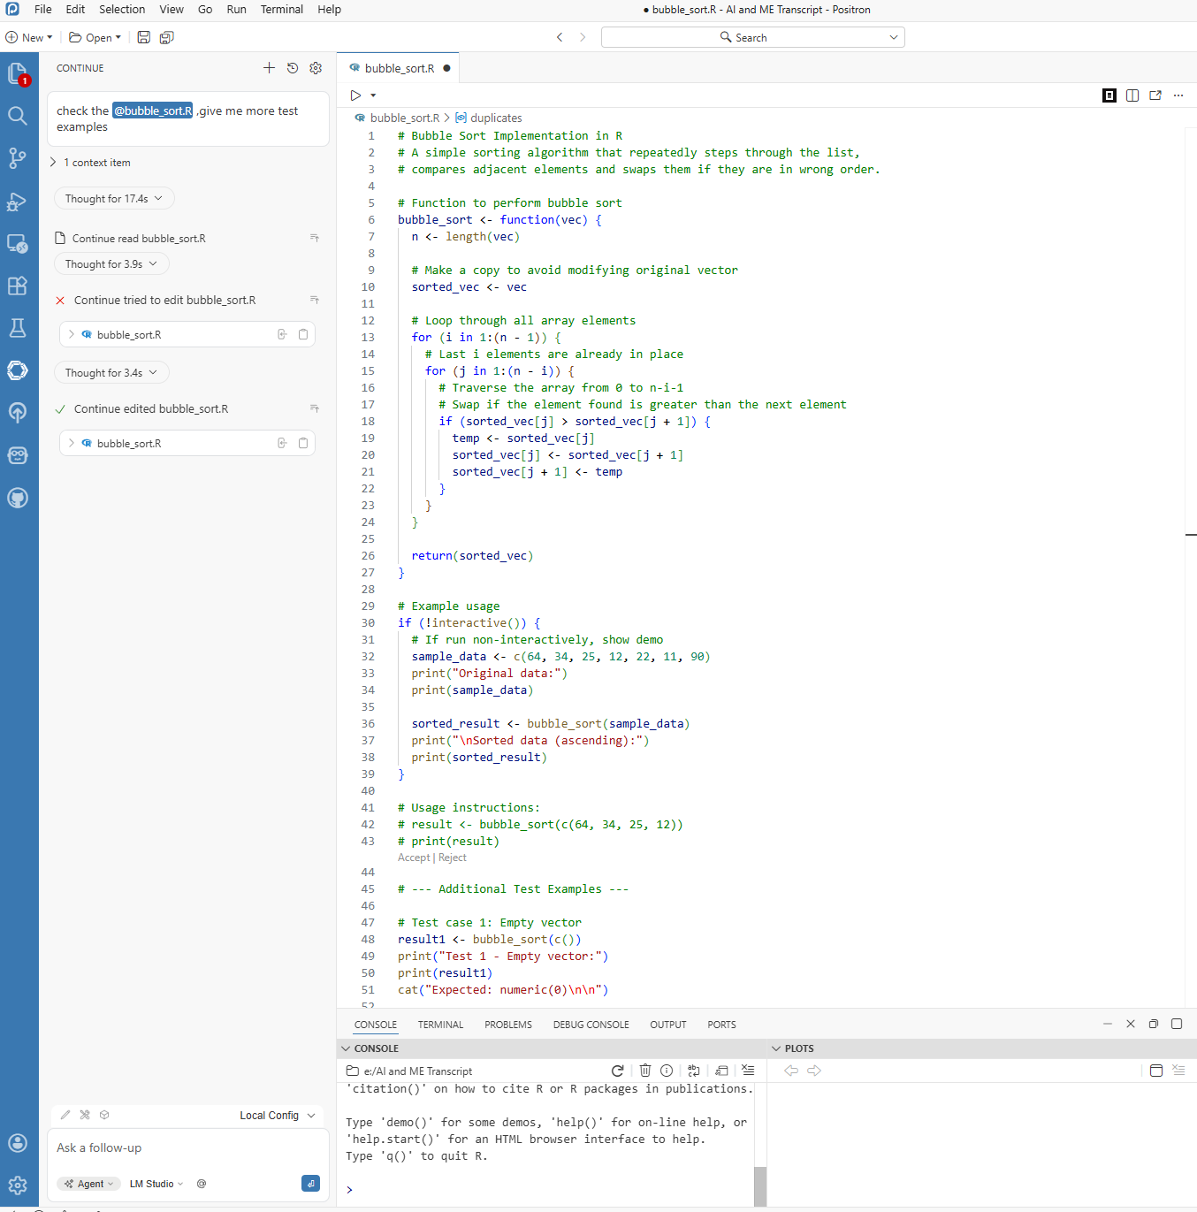The image size is (1197, 1212).
Task: View Continue chat history
Action: point(293,68)
